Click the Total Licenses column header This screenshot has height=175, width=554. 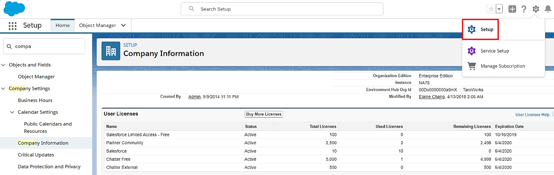tap(323, 127)
